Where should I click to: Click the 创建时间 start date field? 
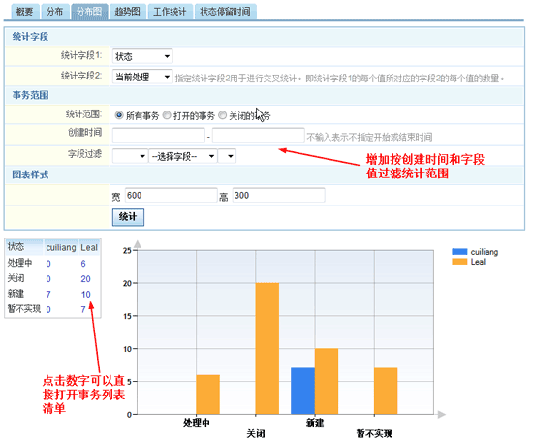[159, 136]
